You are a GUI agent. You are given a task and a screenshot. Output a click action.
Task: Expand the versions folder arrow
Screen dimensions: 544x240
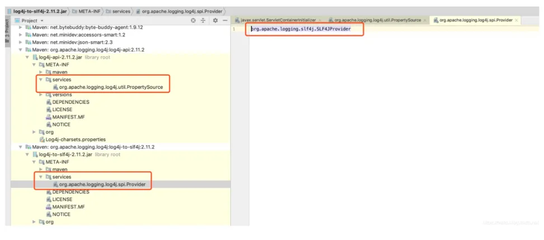click(41, 94)
